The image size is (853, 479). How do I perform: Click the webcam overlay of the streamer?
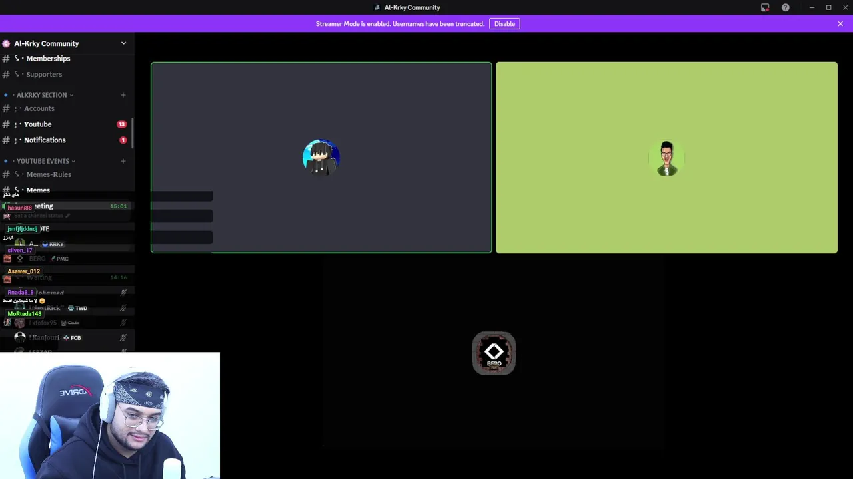[x=110, y=416]
